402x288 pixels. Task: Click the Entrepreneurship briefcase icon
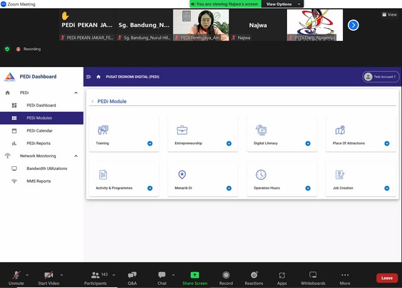[182, 130]
